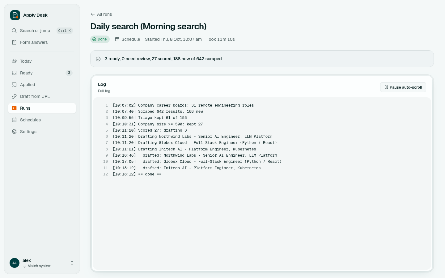Click the check circle icon in the summary banner
The width and height of the screenshot is (445, 278).
point(98,59)
